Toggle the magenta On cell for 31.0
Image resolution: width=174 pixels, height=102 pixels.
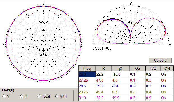167,98
